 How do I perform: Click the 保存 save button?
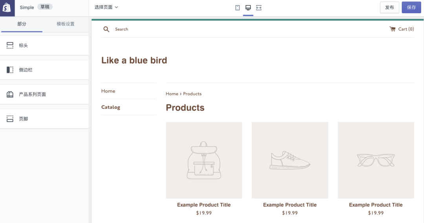pos(411,7)
